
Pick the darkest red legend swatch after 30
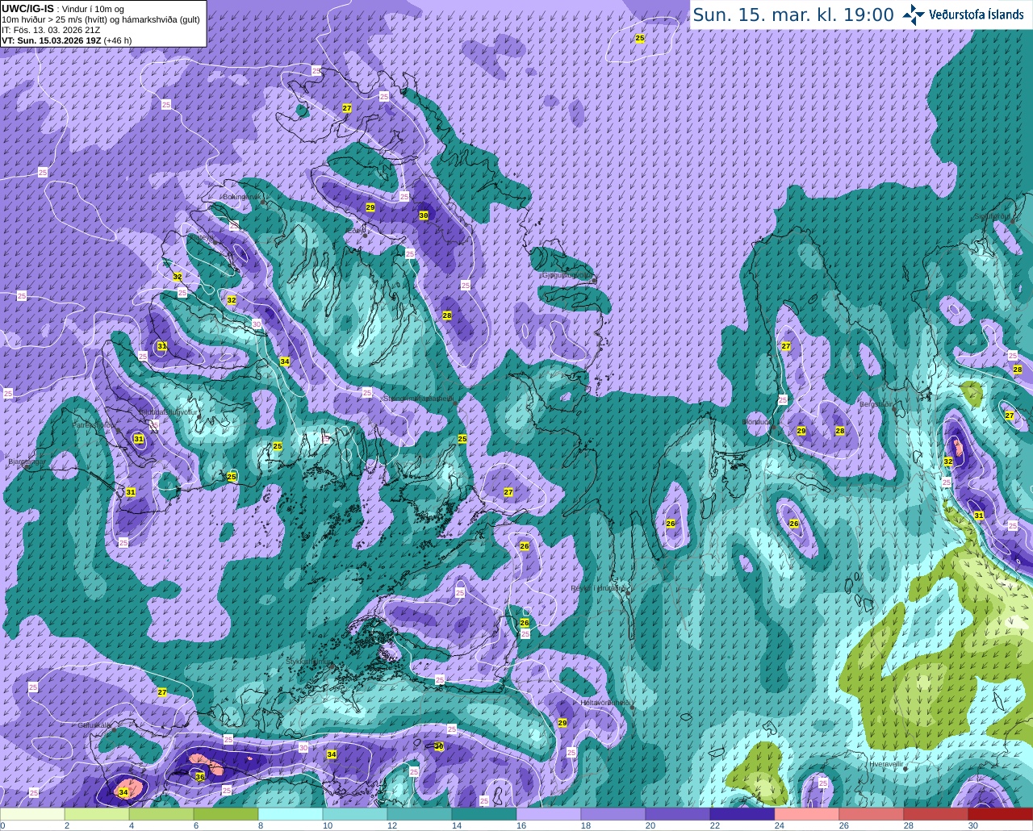1001,814
